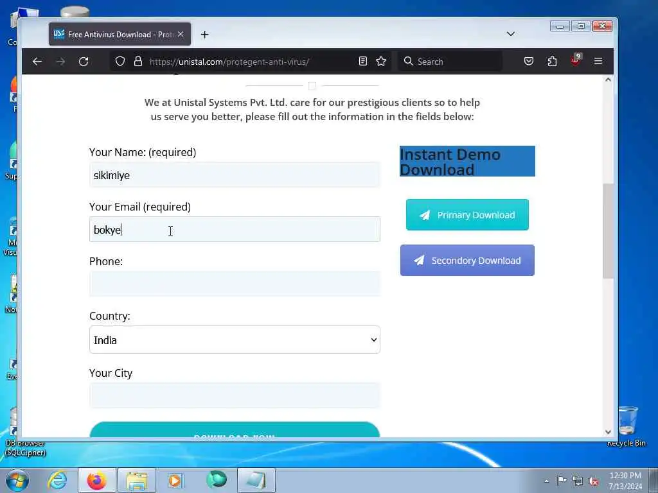Viewport: 658px width, 493px height.
Task: Click the Instant Demo Download heading
Action: pos(467,161)
